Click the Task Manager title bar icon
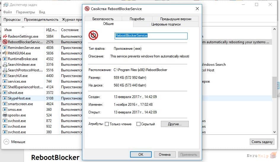The image size is (280, 162). [6, 5]
